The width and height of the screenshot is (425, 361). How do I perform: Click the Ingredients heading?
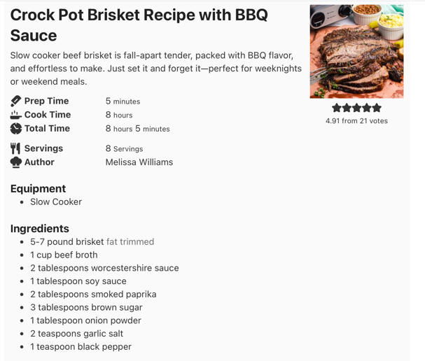40,229
